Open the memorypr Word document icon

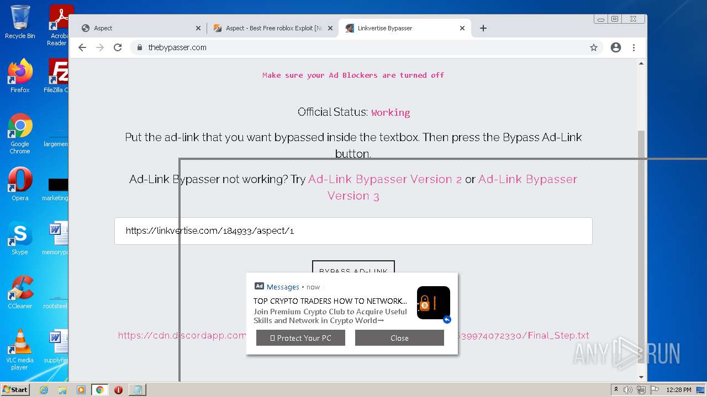click(57, 238)
